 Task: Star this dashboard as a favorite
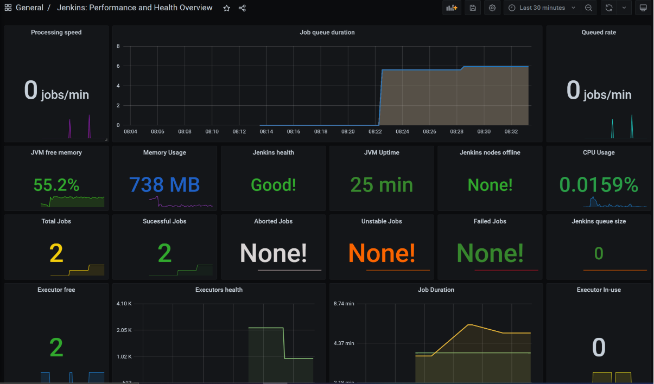[x=226, y=8]
